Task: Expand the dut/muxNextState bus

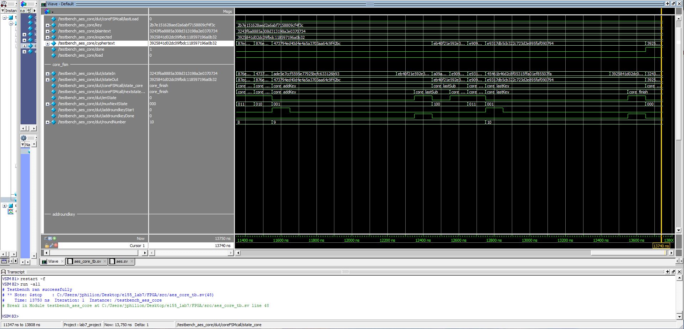Action: [47, 104]
